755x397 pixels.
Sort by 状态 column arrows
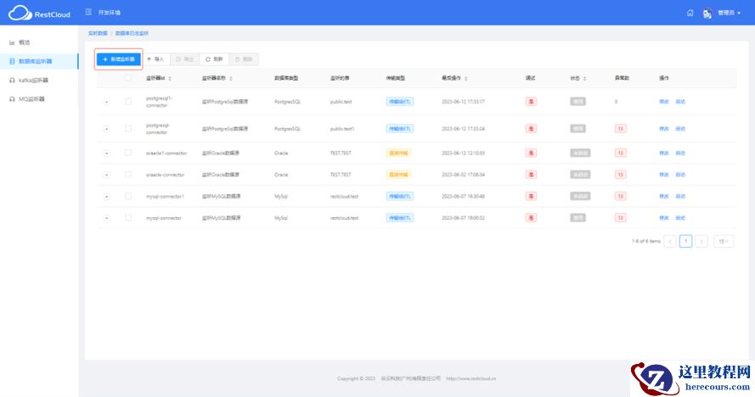coord(584,78)
